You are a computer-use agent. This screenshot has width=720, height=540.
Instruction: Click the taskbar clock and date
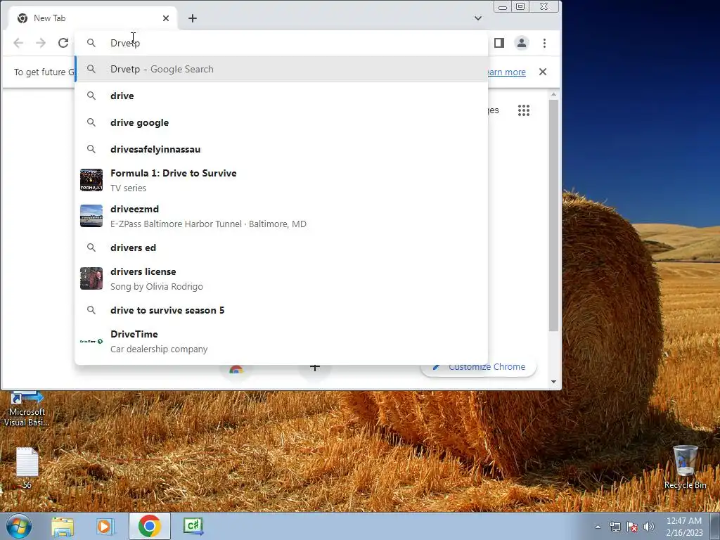click(x=684, y=527)
